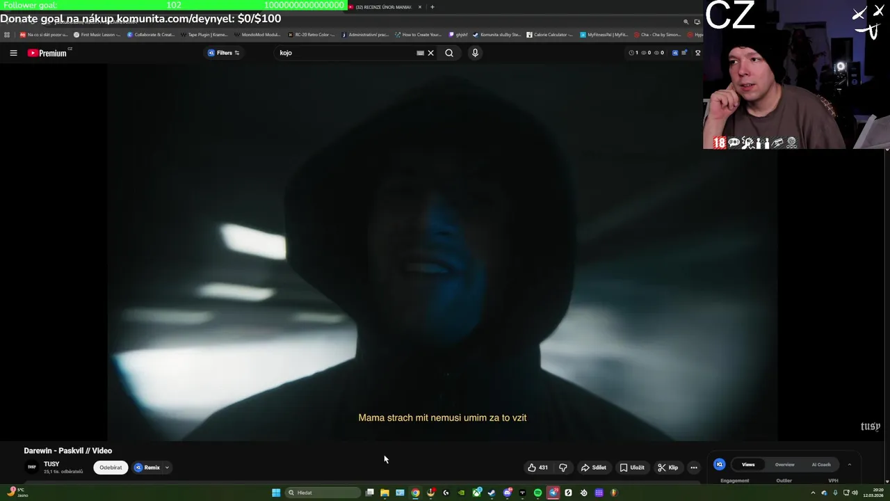Open Google Chrome from the taskbar
This screenshot has height=501, width=890.
(x=415, y=493)
